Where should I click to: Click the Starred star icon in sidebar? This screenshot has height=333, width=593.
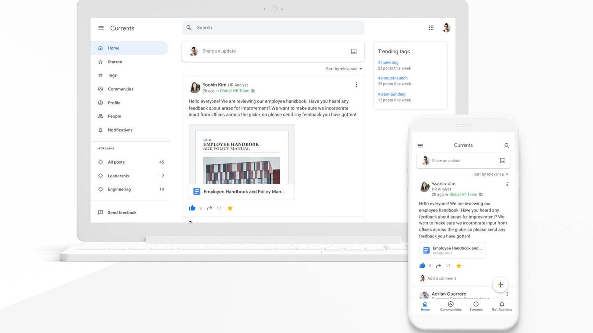[x=101, y=62]
